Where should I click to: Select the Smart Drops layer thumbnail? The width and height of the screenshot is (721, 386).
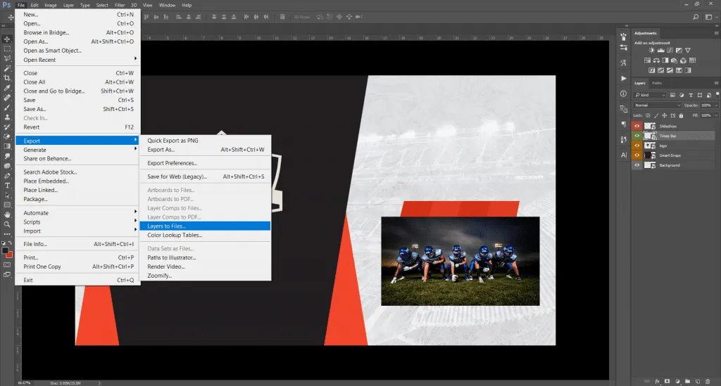pyautogui.click(x=648, y=155)
